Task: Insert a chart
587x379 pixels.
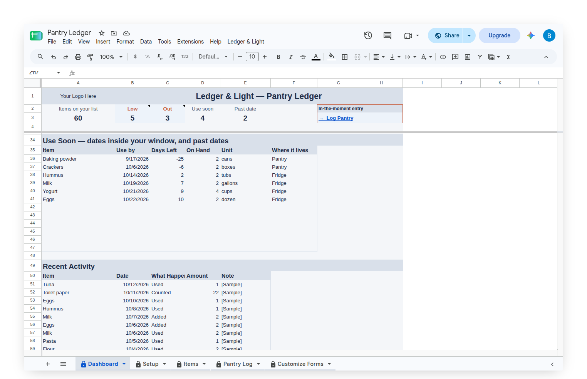Action: click(468, 57)
